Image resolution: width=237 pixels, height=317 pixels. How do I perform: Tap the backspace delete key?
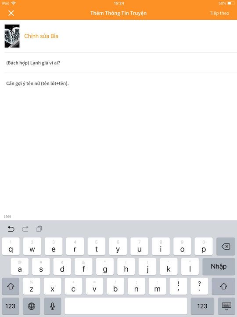226,246
